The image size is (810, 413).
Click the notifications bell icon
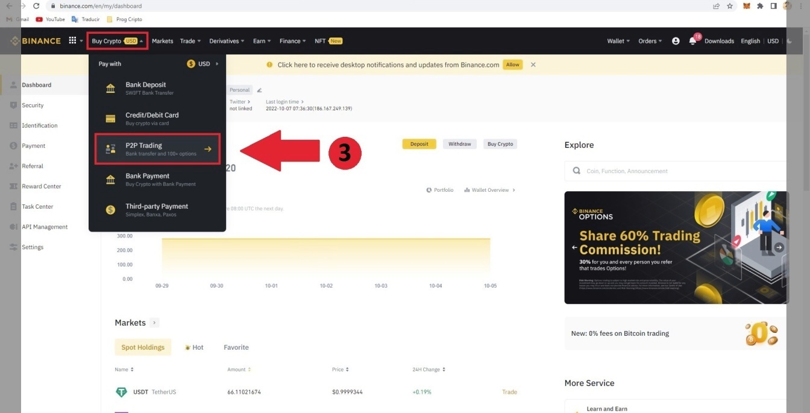pos(692,41)
